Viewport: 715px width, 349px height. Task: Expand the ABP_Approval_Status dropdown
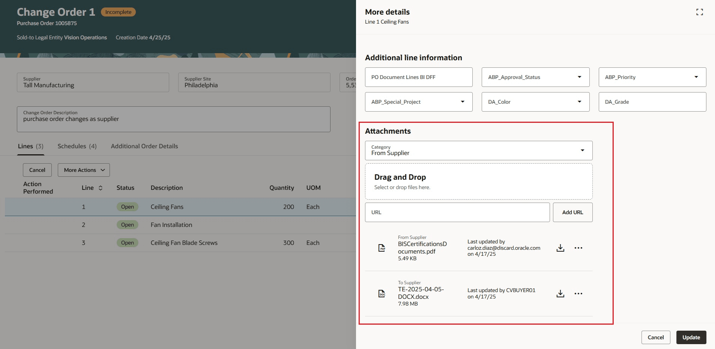[578, 77]
